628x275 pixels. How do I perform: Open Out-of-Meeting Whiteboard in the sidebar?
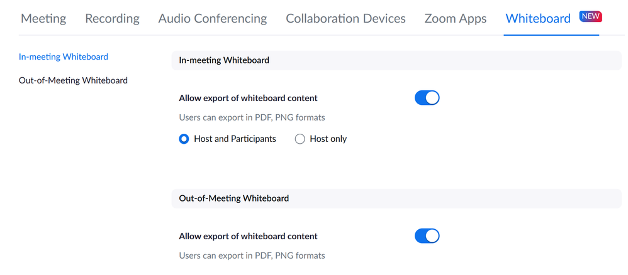point(73,80)
